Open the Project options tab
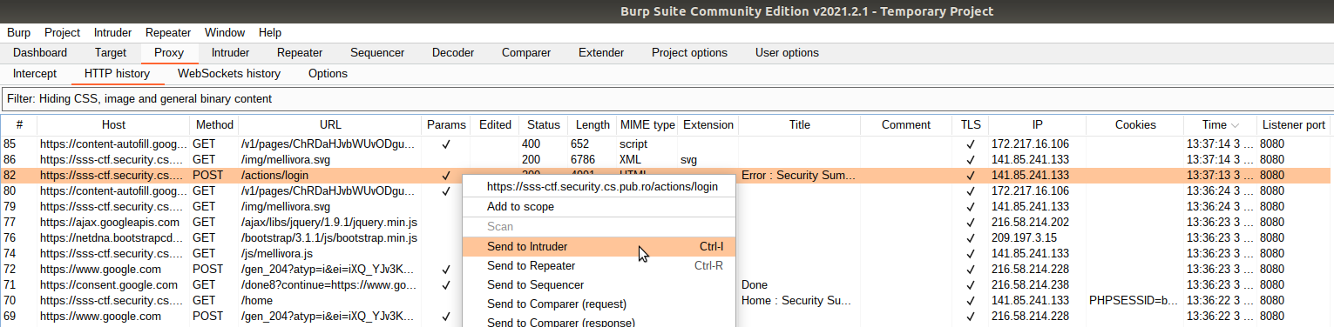Screen dimensions: 1334x327 (689, 53)
